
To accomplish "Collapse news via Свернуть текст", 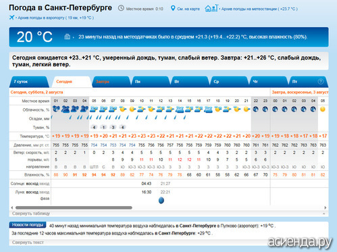I will (28, 243).
